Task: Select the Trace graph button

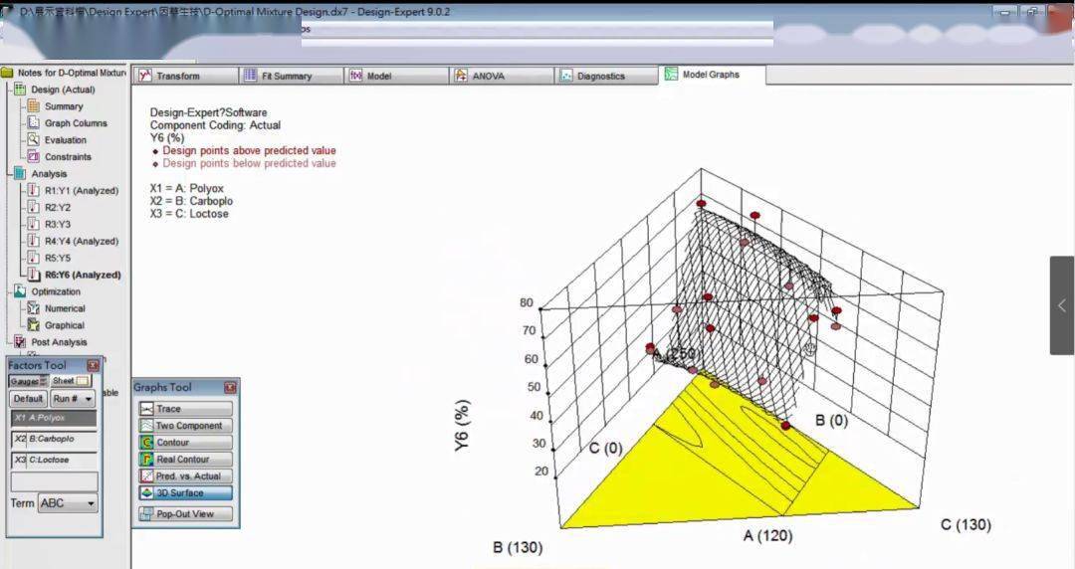Action: 186,409
